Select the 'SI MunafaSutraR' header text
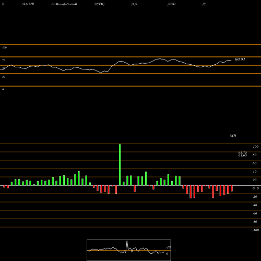The width and height of the screenshot is (261, 261). (64, 4)
